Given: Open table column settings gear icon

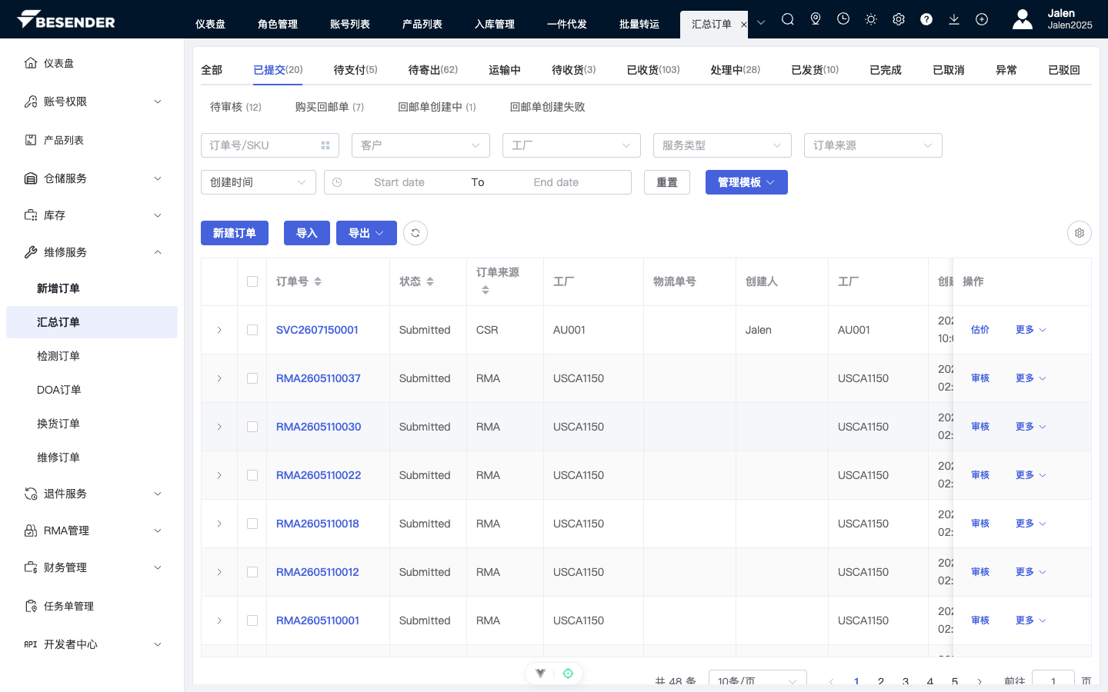Looking at the screenshot, I should point(1080,233).
